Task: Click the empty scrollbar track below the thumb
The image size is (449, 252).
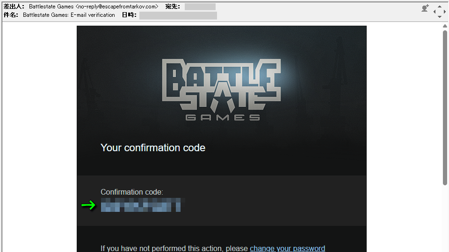Action: tap(445, 218)
